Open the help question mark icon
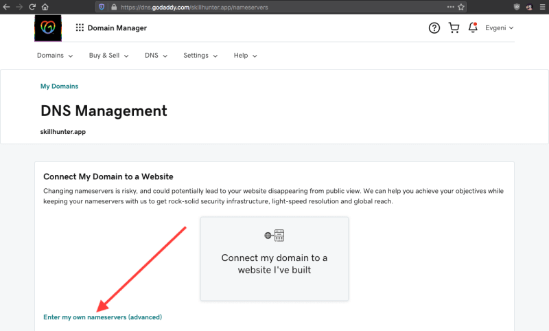The height and width of the screenshot is (331, 549). 434,27
